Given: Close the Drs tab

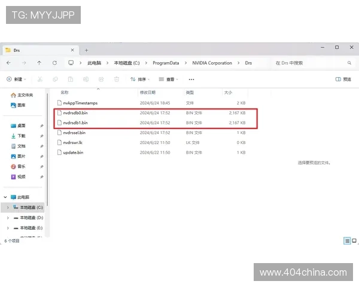Looking at the screenshot, I should pyautogui.click(x=72, y=50).
